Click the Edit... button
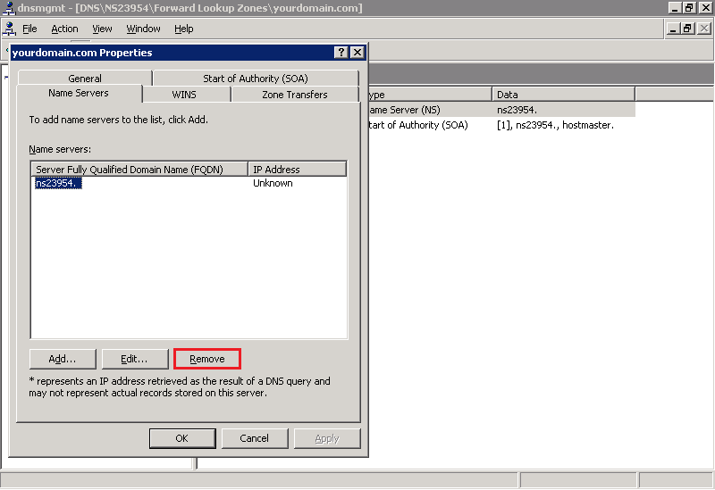 click(135, 359)
